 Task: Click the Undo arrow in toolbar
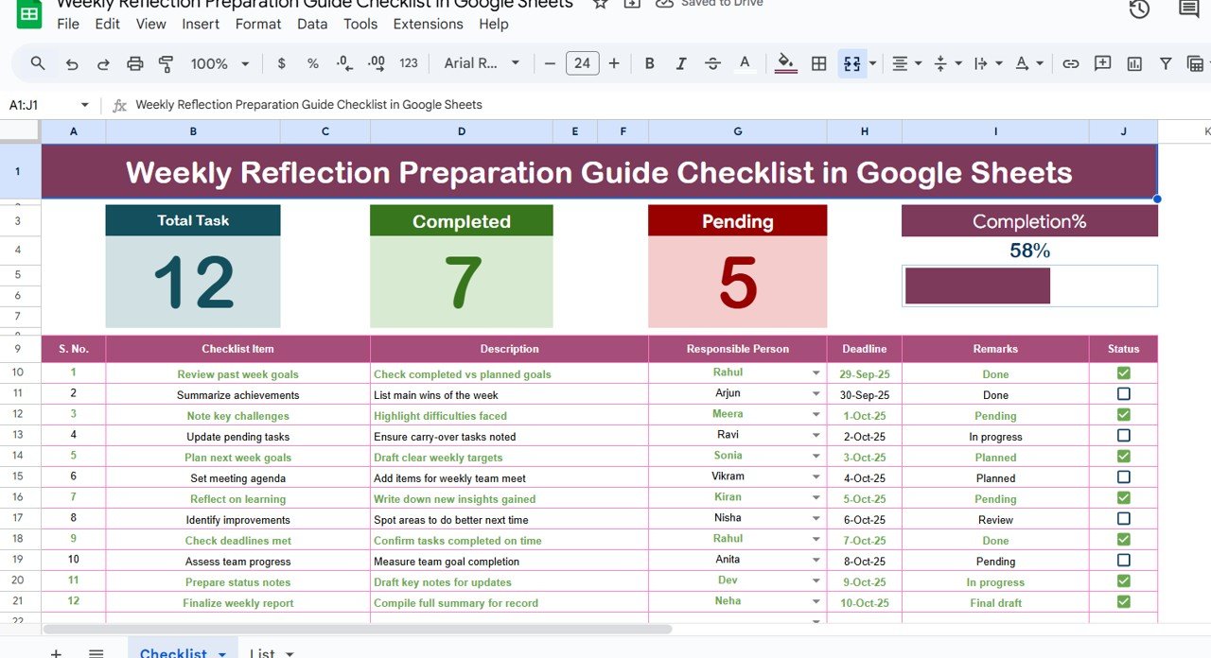(72, 63)
